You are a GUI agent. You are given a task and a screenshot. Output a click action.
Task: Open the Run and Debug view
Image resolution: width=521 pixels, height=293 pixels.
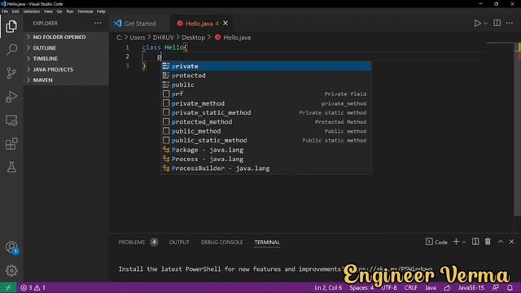coord(11,97)
